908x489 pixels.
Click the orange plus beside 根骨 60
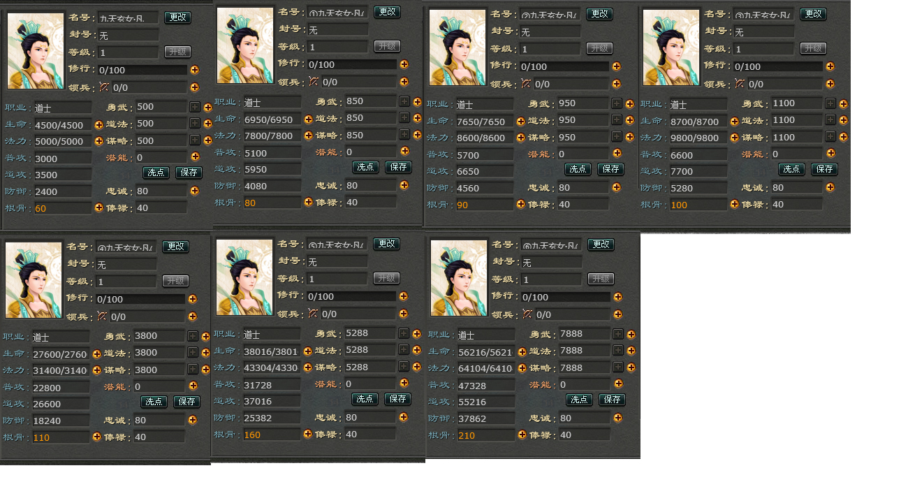pos(98,207)
